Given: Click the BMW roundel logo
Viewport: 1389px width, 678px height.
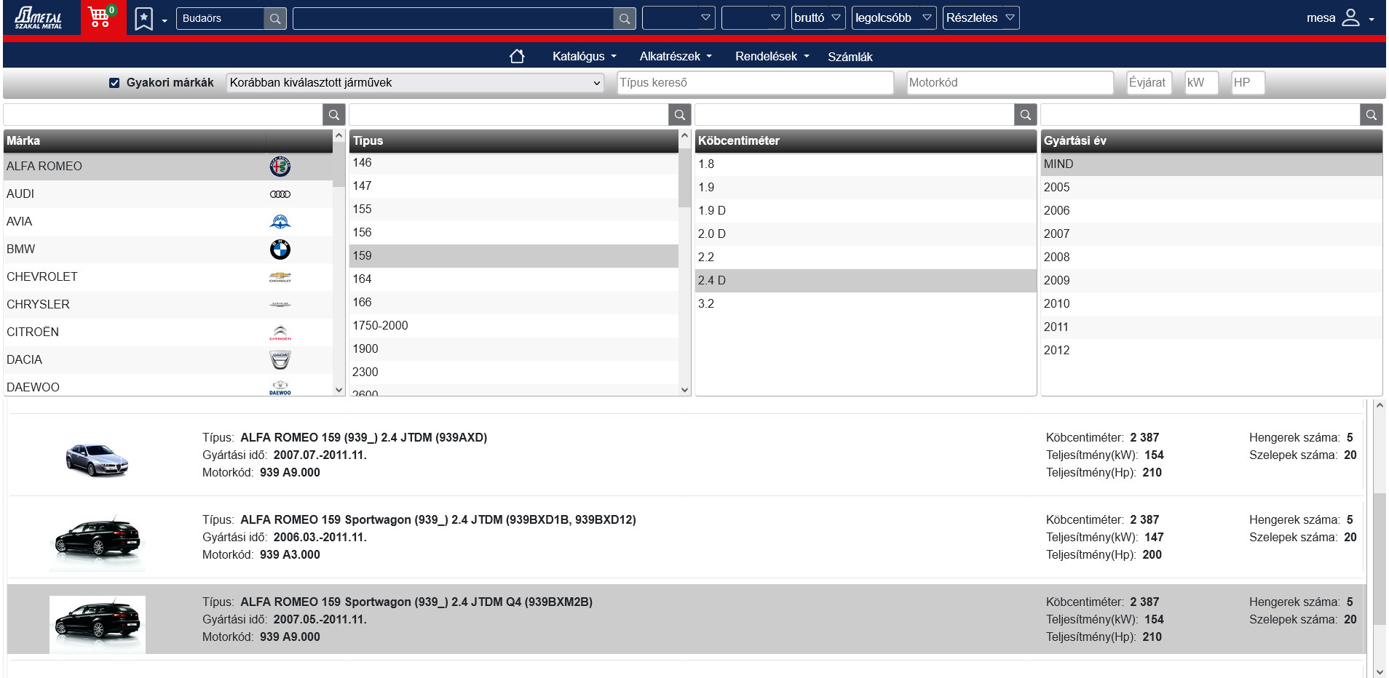Looking at the screenshot, I should tap(280, 250).
